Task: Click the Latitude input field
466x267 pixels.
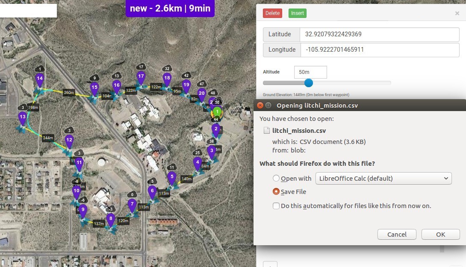Action: (x=380, y=34)
